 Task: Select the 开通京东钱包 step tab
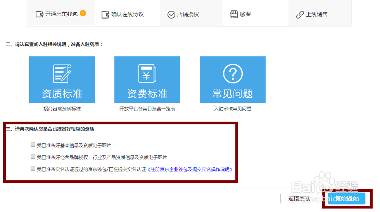click(61, 13)
